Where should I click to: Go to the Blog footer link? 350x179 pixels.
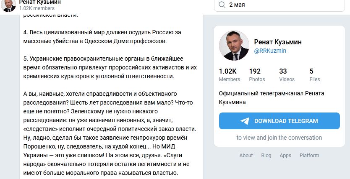[x=266, y=156]
